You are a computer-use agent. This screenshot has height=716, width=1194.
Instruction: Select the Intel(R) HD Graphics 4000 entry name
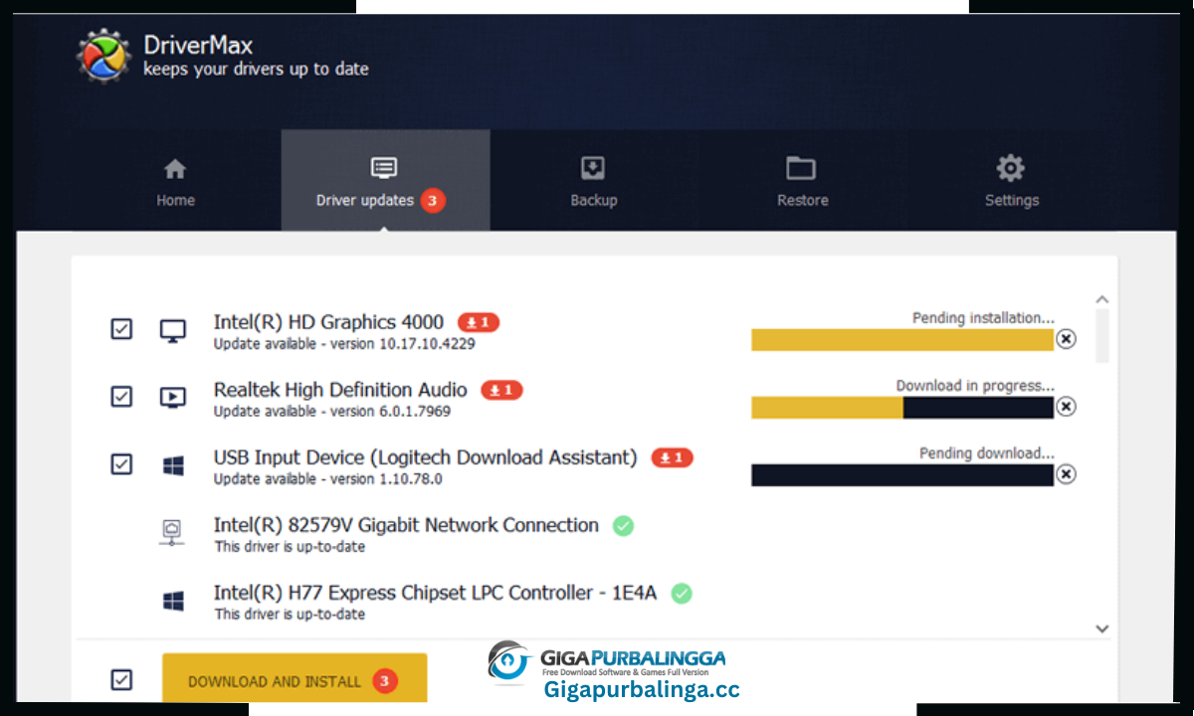(x=328, y=322)
